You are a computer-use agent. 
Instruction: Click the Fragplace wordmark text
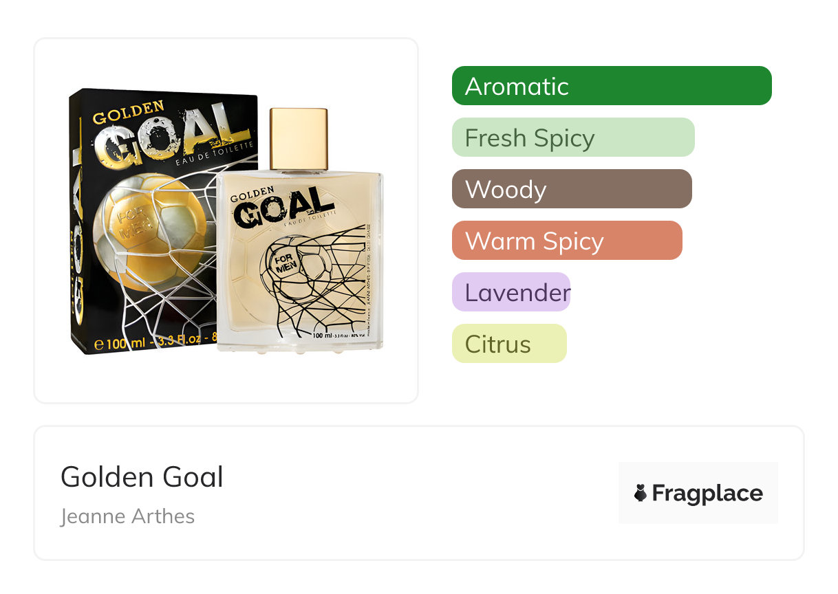707,493
